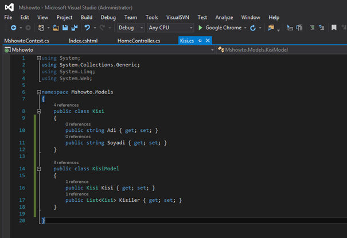Open the Edit menu
The height and width of the screenshot is (238, 347).
pyautogui.click(x=25, y=17)
